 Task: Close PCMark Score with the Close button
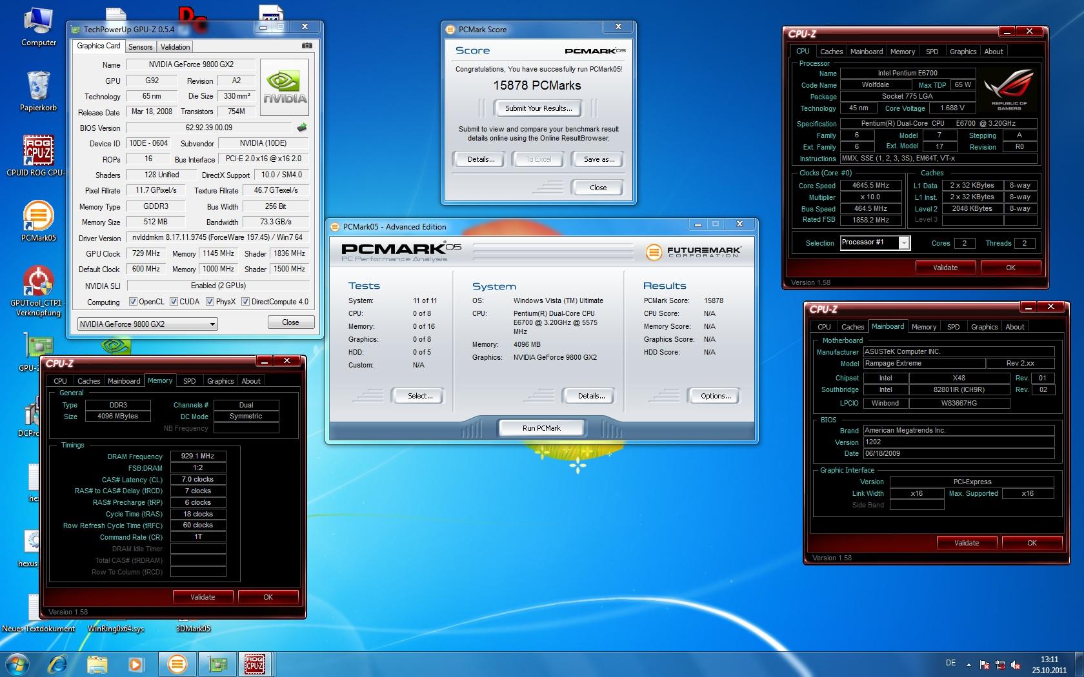click(598, 188)
